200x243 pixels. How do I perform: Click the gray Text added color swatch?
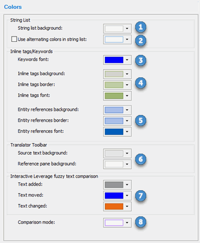point(114,185)
